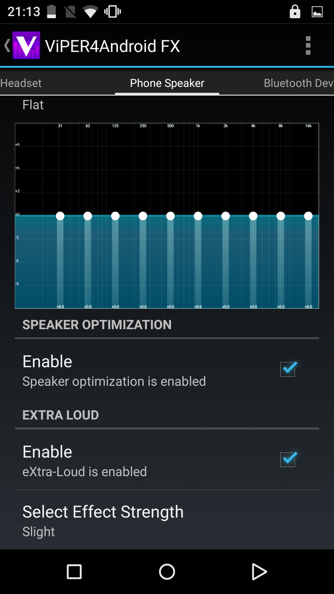
Task: Switch to the Headset tab
Action: [21, 83]
